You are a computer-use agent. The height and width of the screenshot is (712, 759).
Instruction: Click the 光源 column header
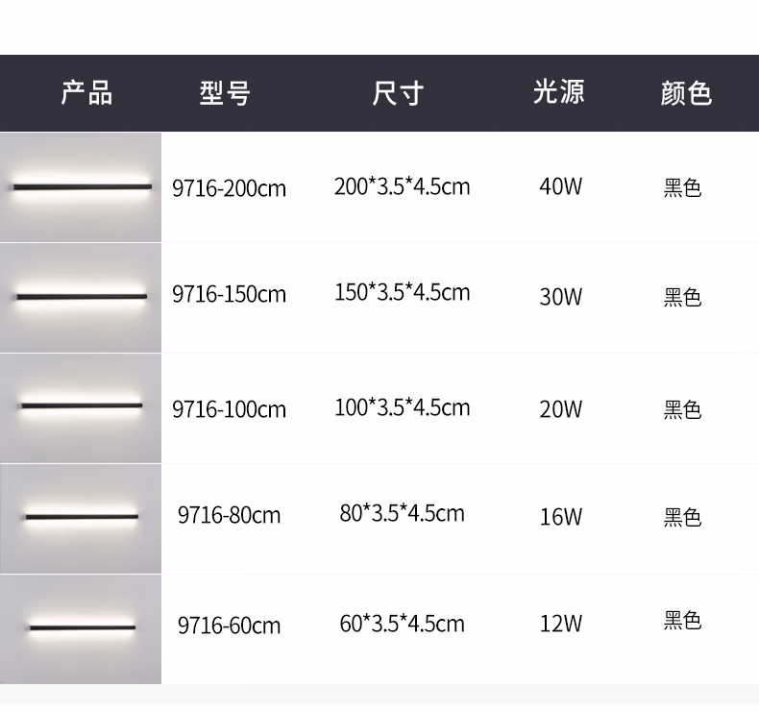click(559, 91)
